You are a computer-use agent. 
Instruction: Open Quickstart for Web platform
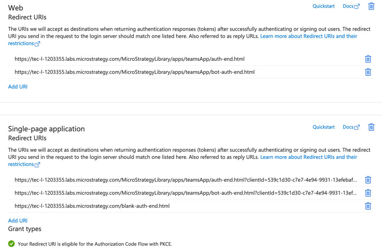pos(324,6)
